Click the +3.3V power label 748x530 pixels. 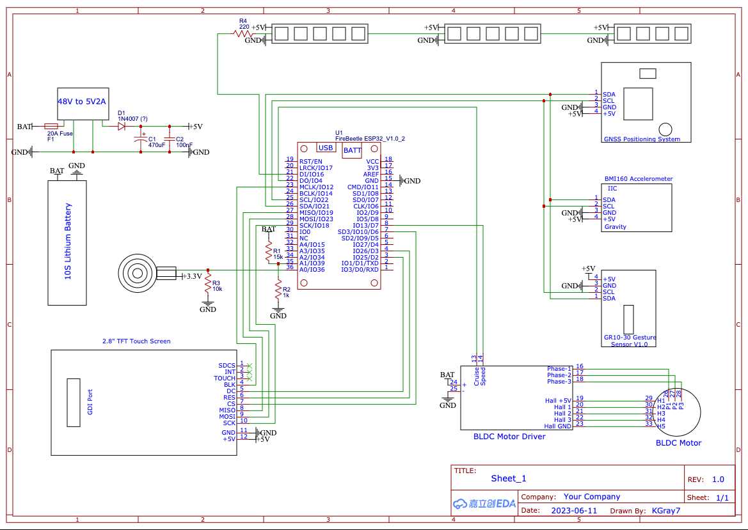192,276
